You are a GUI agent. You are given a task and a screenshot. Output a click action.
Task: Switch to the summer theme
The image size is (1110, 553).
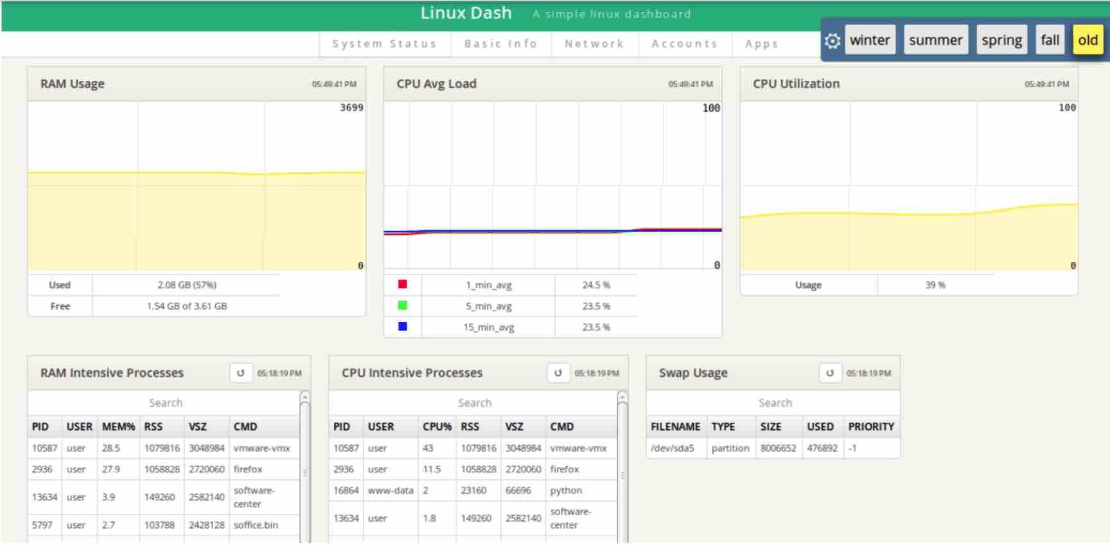[x=935, y=40]
